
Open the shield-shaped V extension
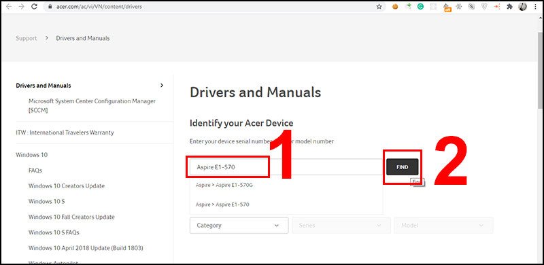484,7
